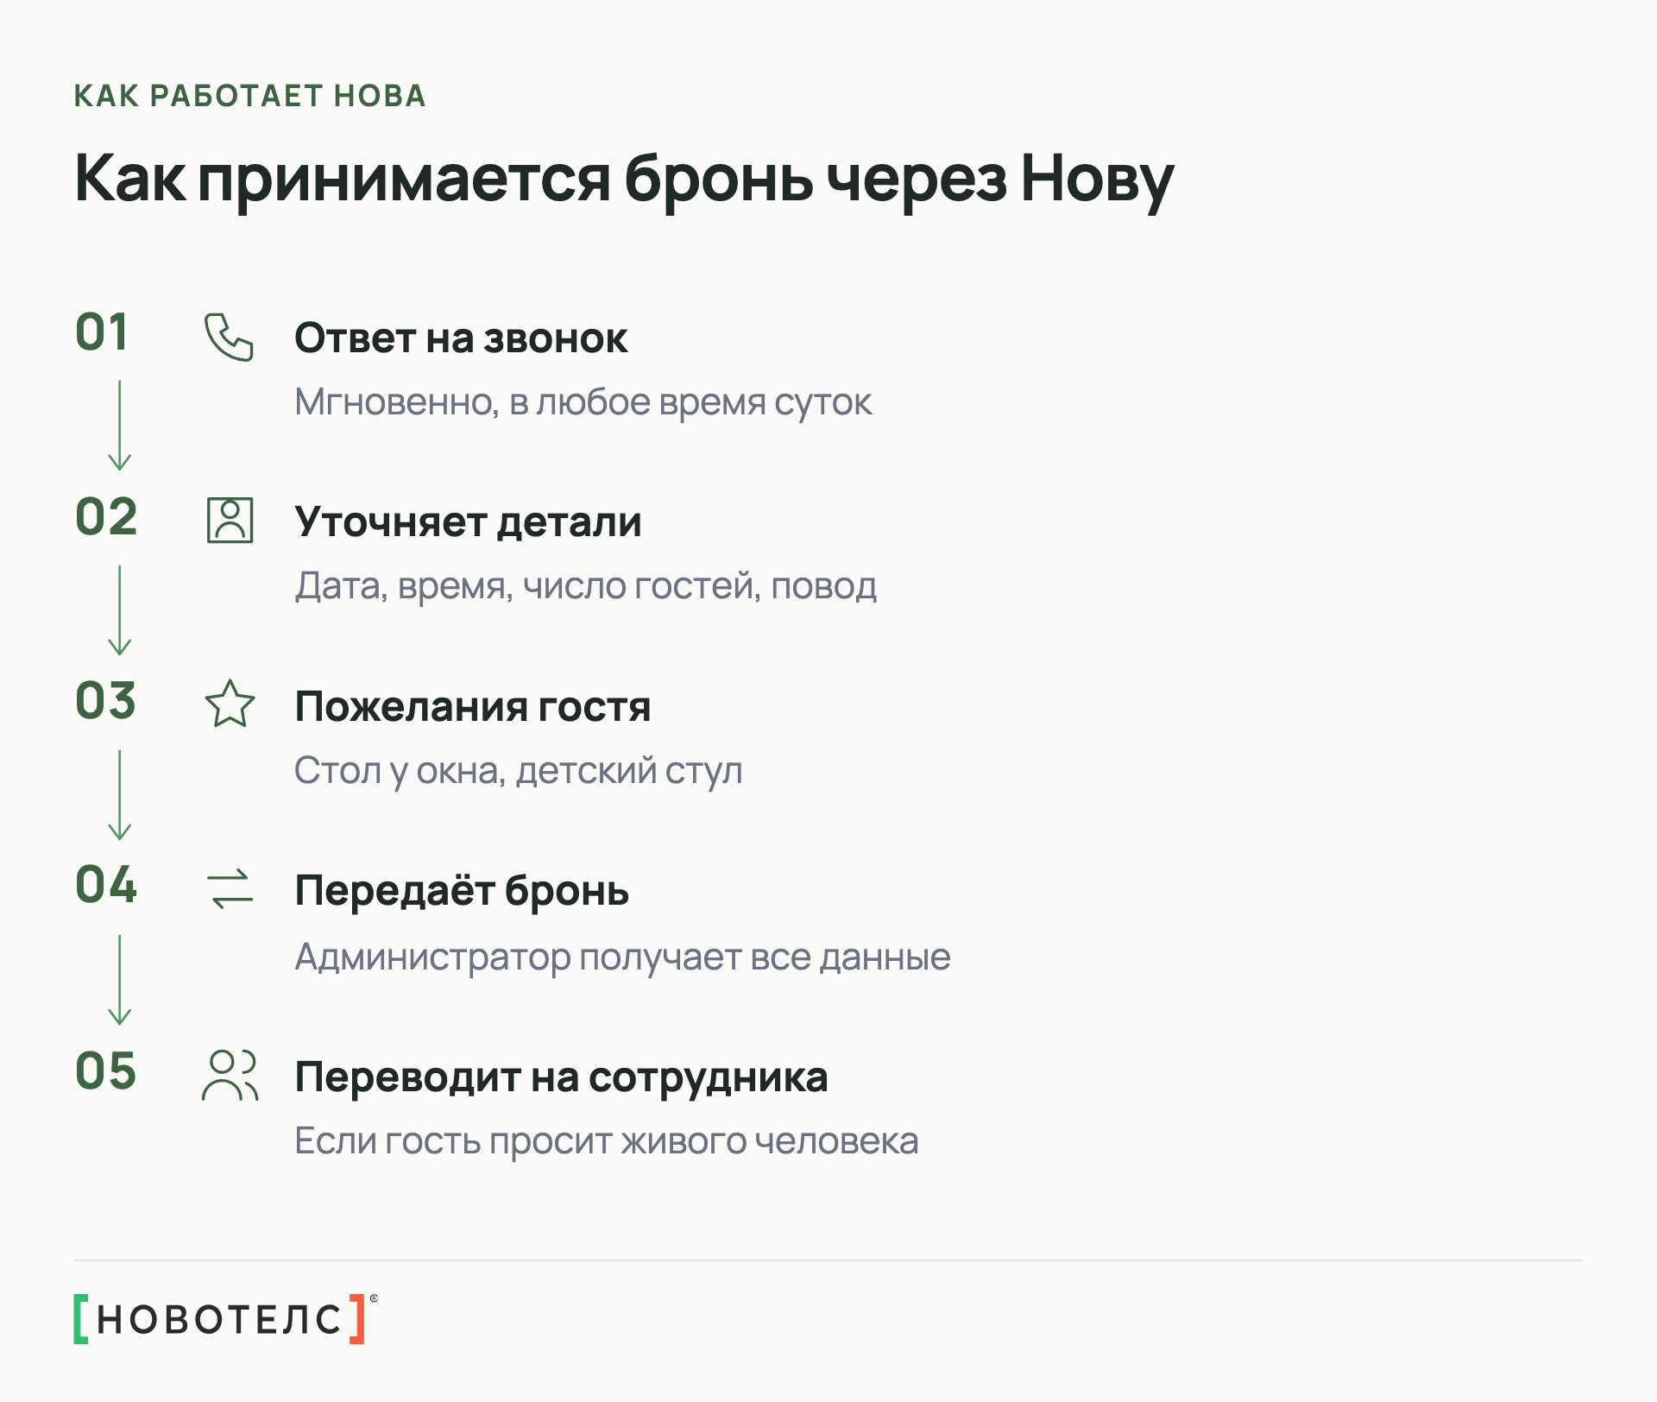Click the star icon beside Пожелания гостя
The width and height of the screenshot is (1657, 1402).
[230, 704]
